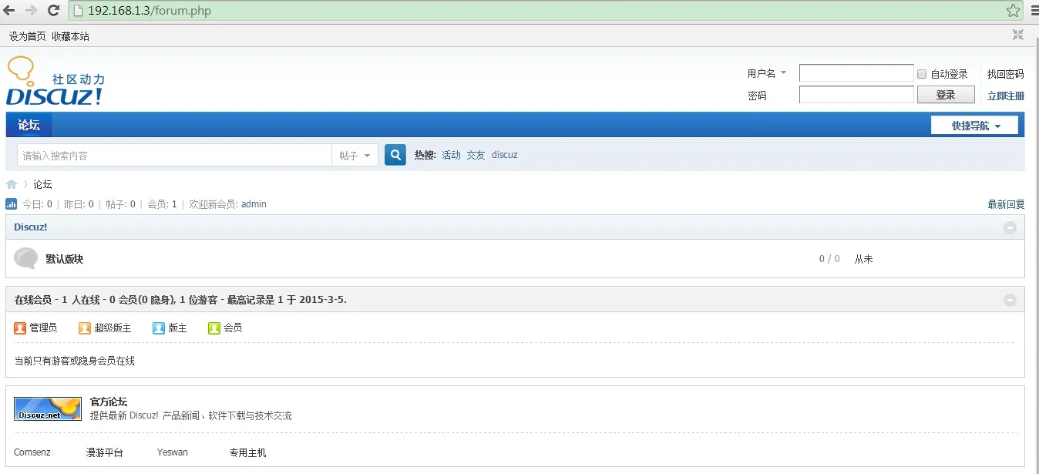Image resolution: width=1039 pixels, height=474 pixels.
Task: Click the 从未 last post text
Action: coord(864,259)
